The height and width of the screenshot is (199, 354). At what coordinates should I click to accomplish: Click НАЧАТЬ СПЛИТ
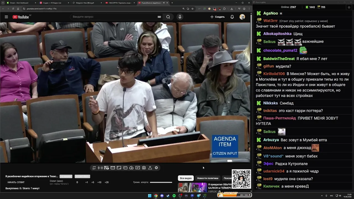pos(16,182)
